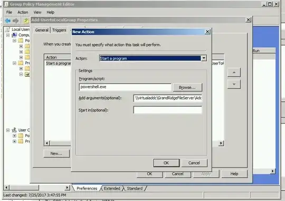The image size is (285, 201).
Task: Move action up with arrow button
Action: pyautogui.click(x=234, y=72)
